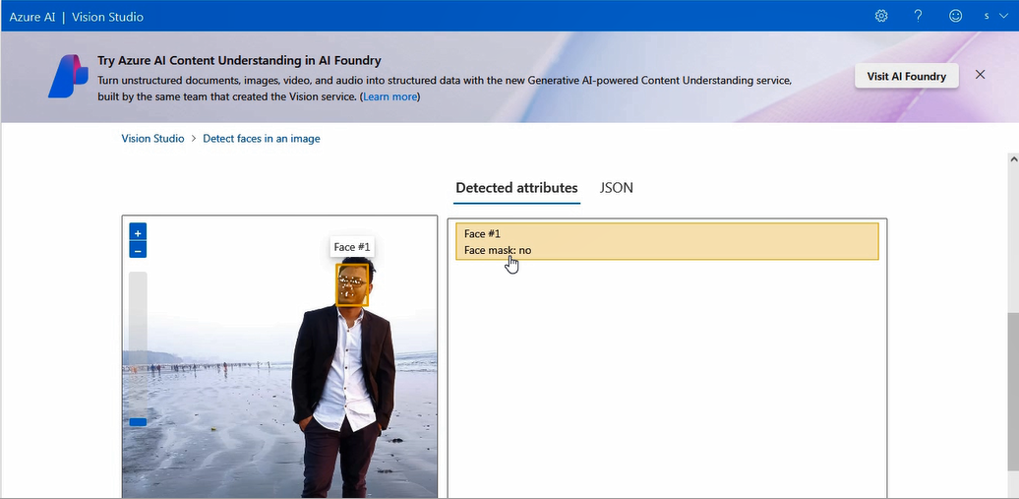This screenshot has height=499, width=1019.
Task: Zoom in with the plus button
Action: pos(138,232)
